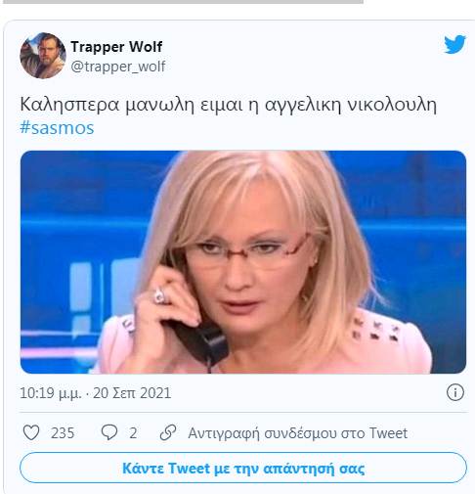Open replies via the speech bubble icon
The height and width of the screenshot is (494, 475).
tap(109, 432)
